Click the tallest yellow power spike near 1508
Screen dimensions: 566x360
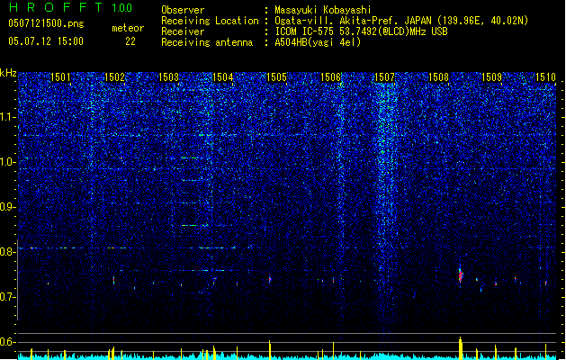[x=460, y=348]
